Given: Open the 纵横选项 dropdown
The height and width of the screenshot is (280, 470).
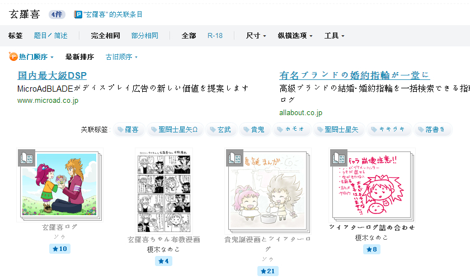Looking at the screenshot, I should tap(295, 36).
